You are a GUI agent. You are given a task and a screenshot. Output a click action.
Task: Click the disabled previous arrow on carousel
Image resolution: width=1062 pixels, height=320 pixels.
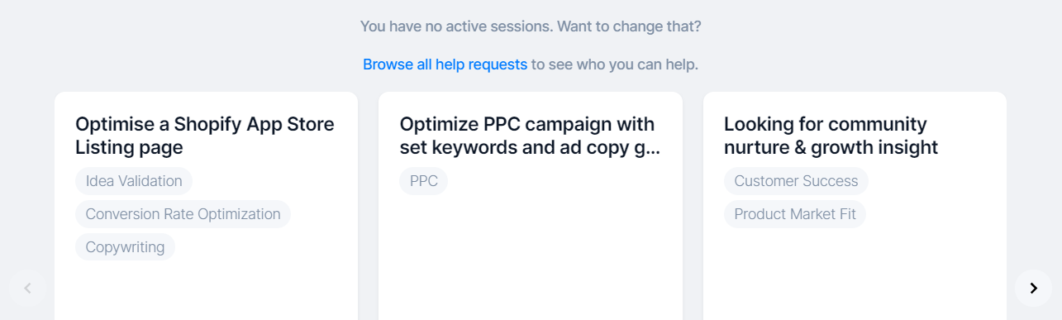point(27,288)
